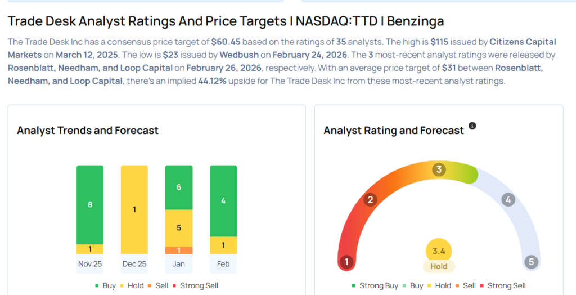The image size is (576, 295).
Task: Click the Jan label on chart axis
Action: (179, 264)
